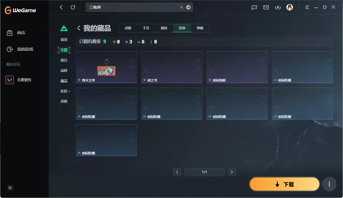Expand the 社区 community submenu
Image resolution: width=343 pixels, height=198 pixels.
coord(65,91)
